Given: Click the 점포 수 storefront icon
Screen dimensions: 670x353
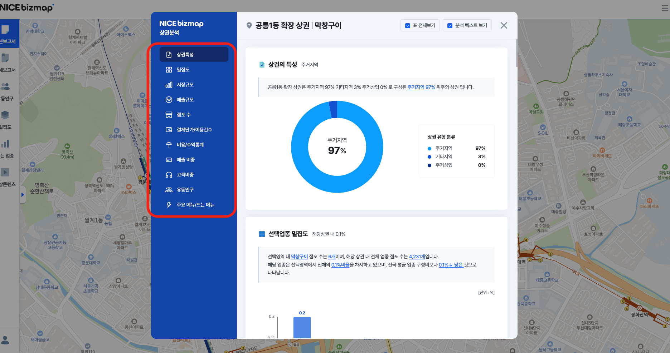Looking at the screenshot, I should (169, 115).
